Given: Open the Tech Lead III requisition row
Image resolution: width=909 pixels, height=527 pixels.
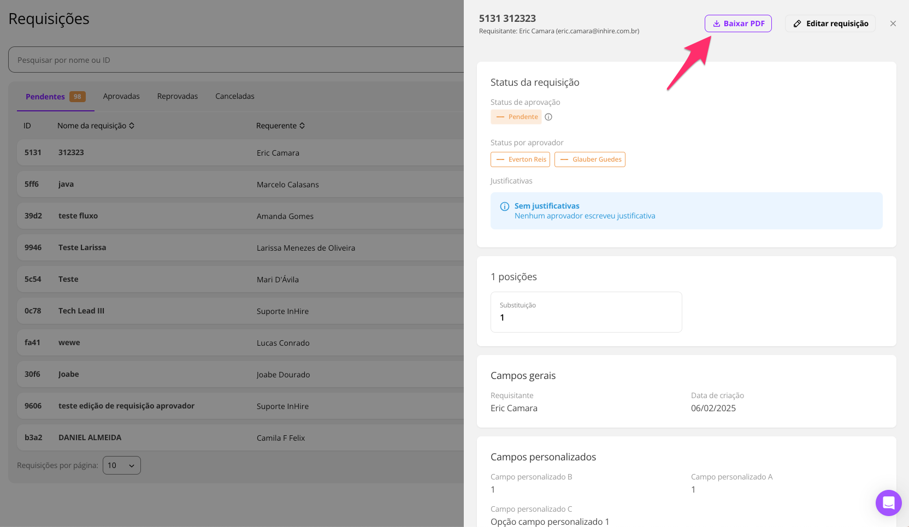Looking at the screenshot, I should pos(81,311).
